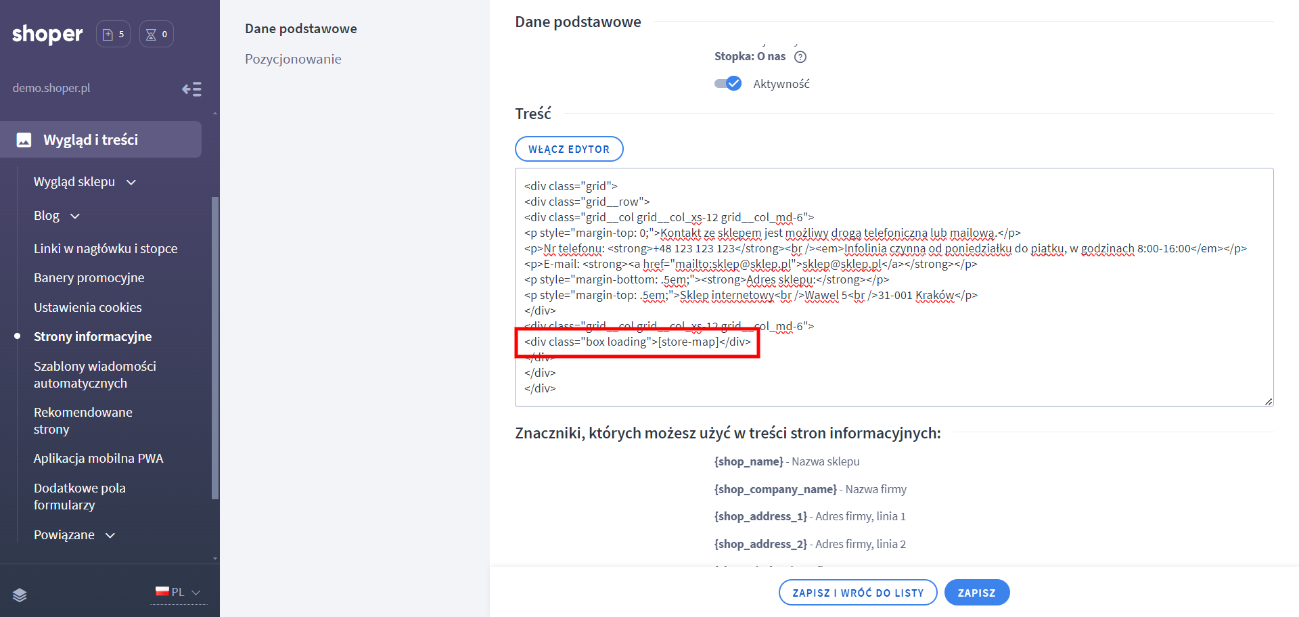
Task: Open the hourglass tasks counter icon
Action: (x=156, y=35)
